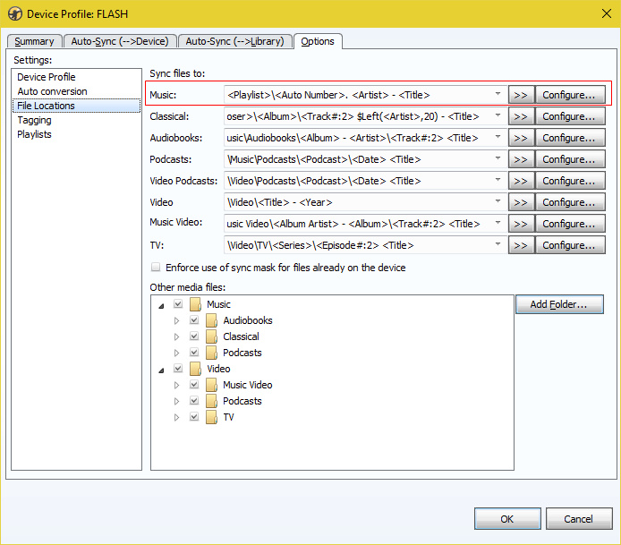Image resolution: width=621 pixels, height=545 pixels.
Task: Click the Add Folder... button
Action: 559,304
